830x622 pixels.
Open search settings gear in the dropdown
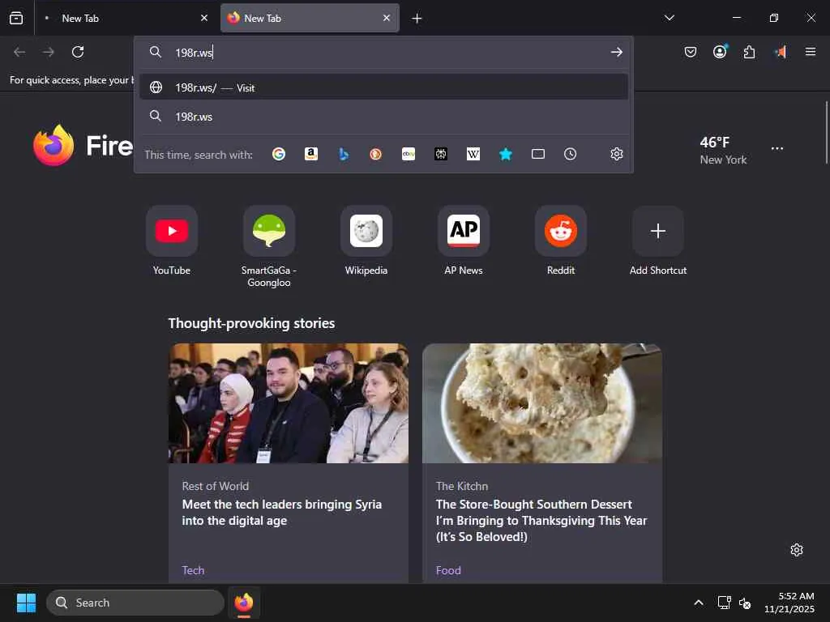pos(616,154)
